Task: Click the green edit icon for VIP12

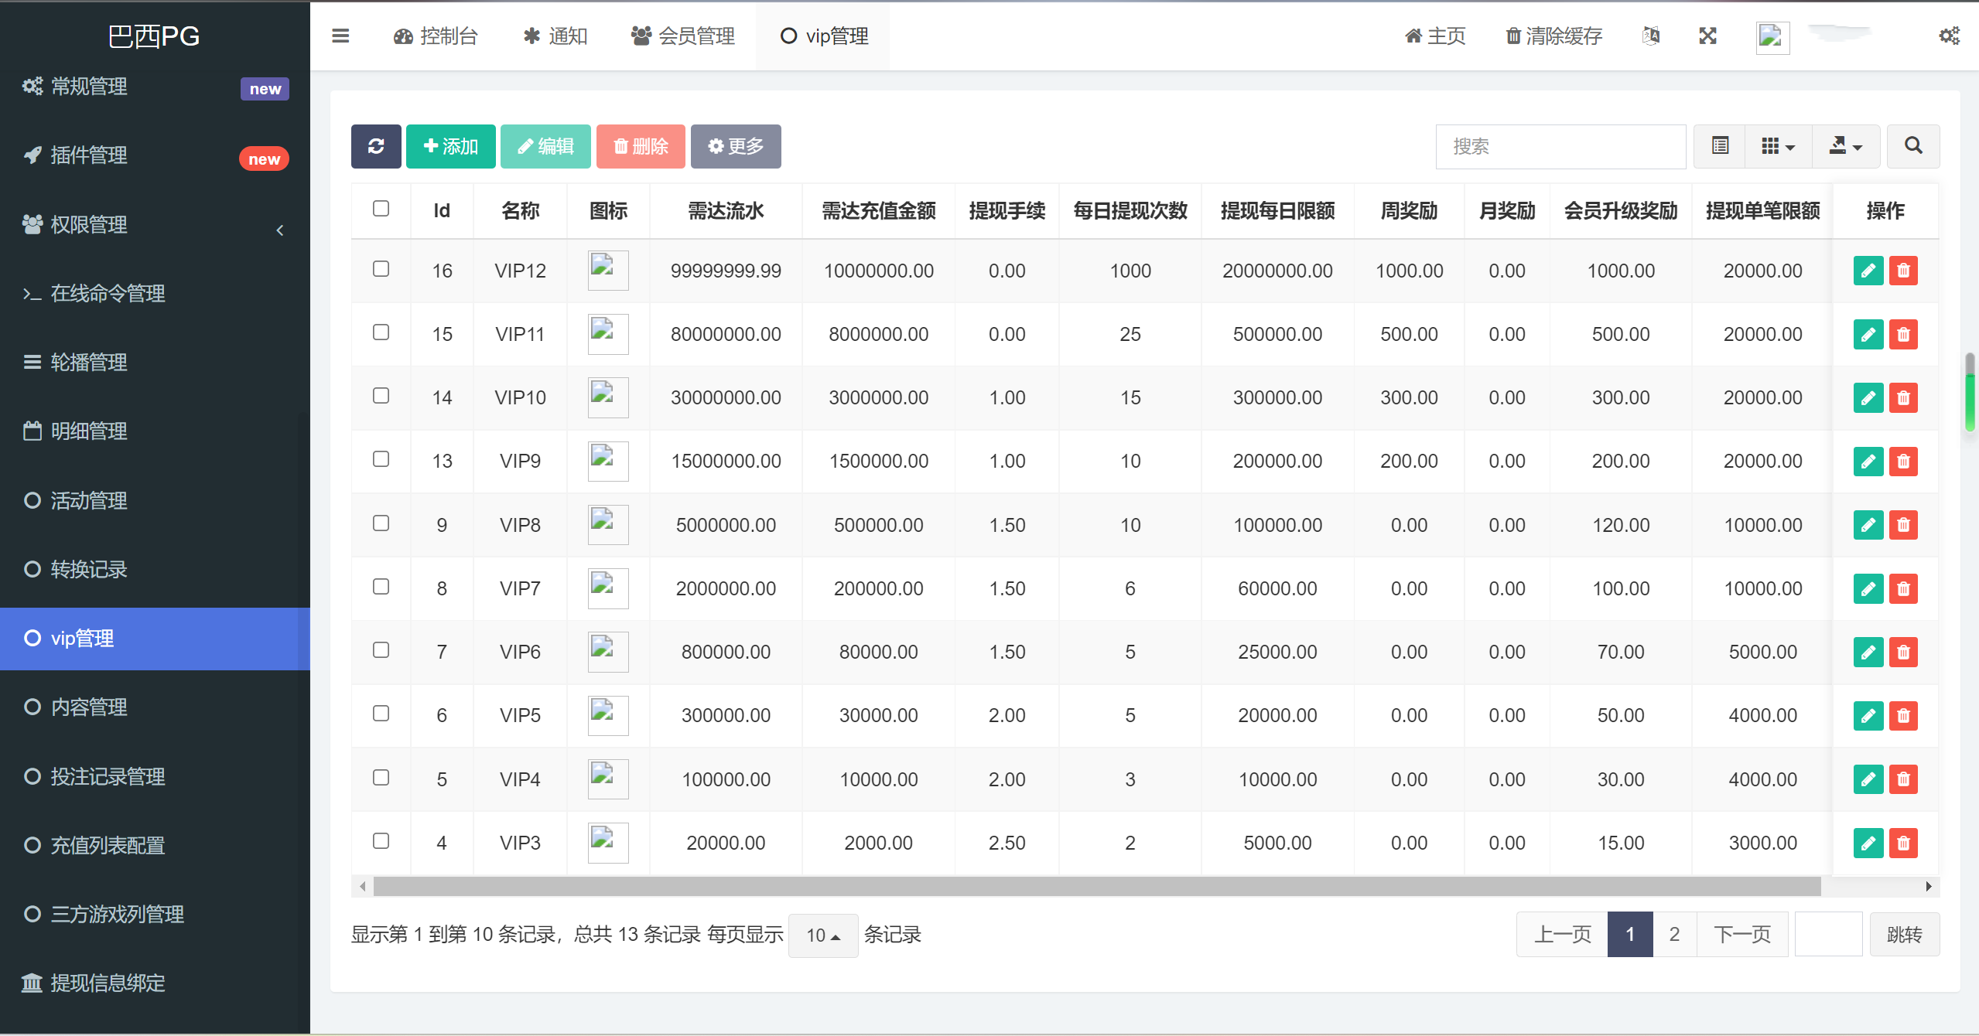Action: (1868, 271)
